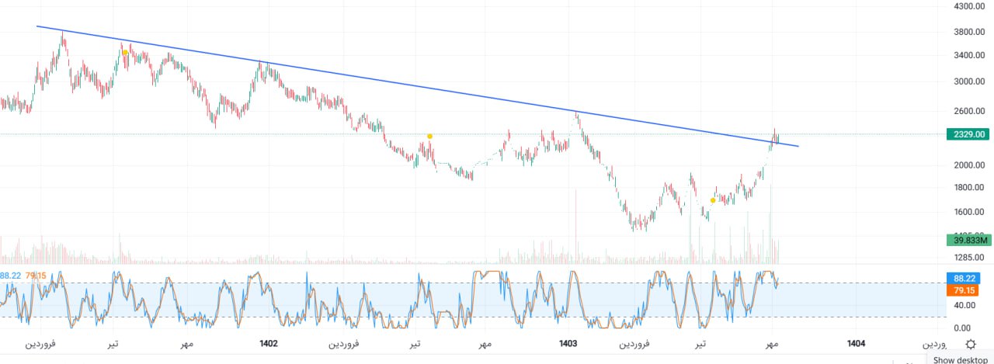994x364 pixels.
Task: Open chart settings gear icon
Action: click(x=970, y=344)
